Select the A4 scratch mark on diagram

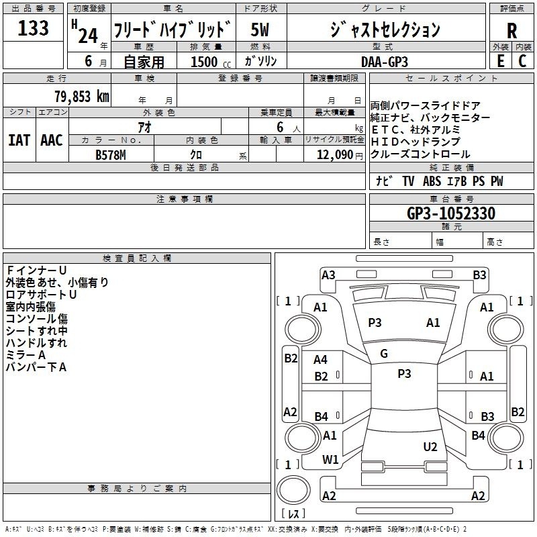point(321,360)
